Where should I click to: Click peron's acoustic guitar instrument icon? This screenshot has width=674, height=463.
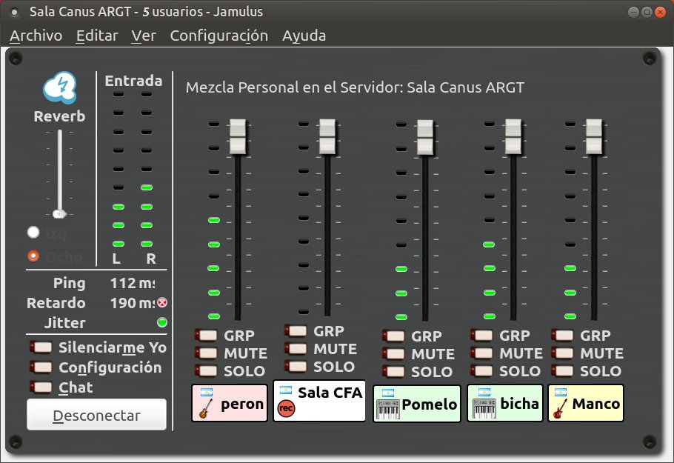pos(206,409)
